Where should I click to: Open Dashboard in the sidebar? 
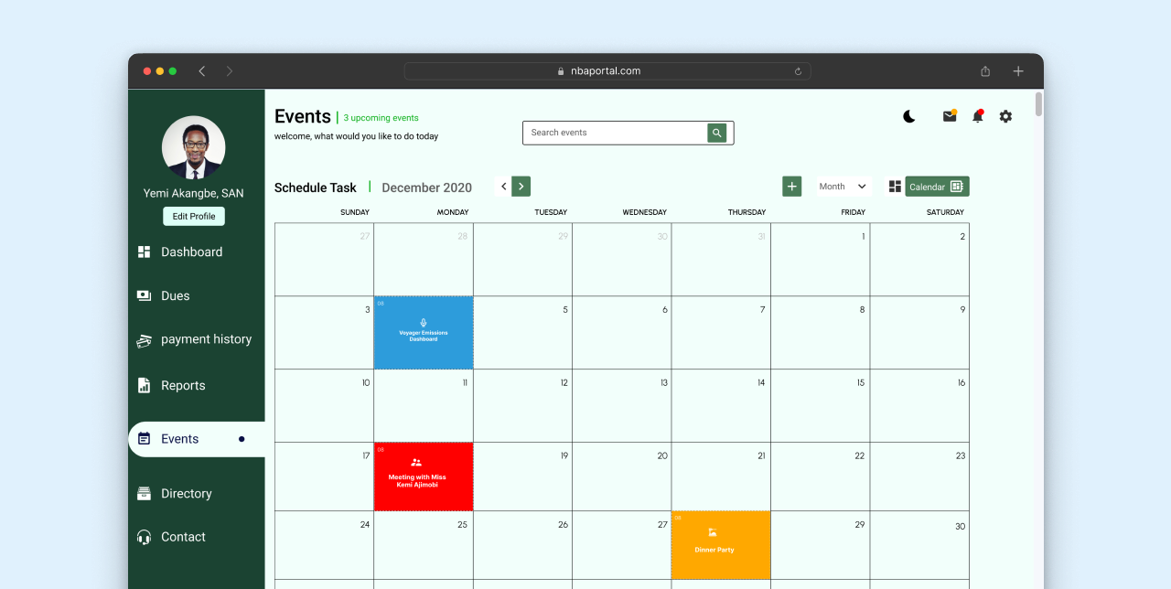(191, 252)
